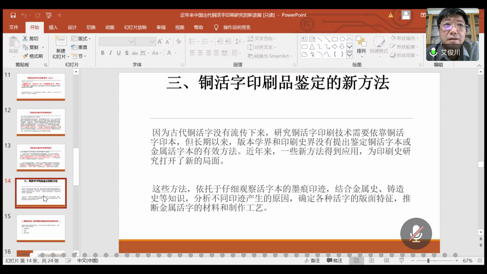Screen dimensions: 487x274
Task: Open the Layout (版式) dropdown
Action: pyautogui.click(x=82, y=38)
